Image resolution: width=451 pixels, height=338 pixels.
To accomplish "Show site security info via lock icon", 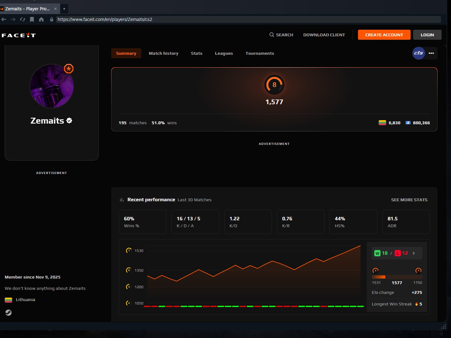I will tap(52, 19).
